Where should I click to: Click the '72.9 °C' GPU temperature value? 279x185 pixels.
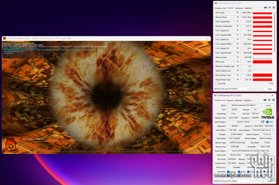[x=246, y=22]
